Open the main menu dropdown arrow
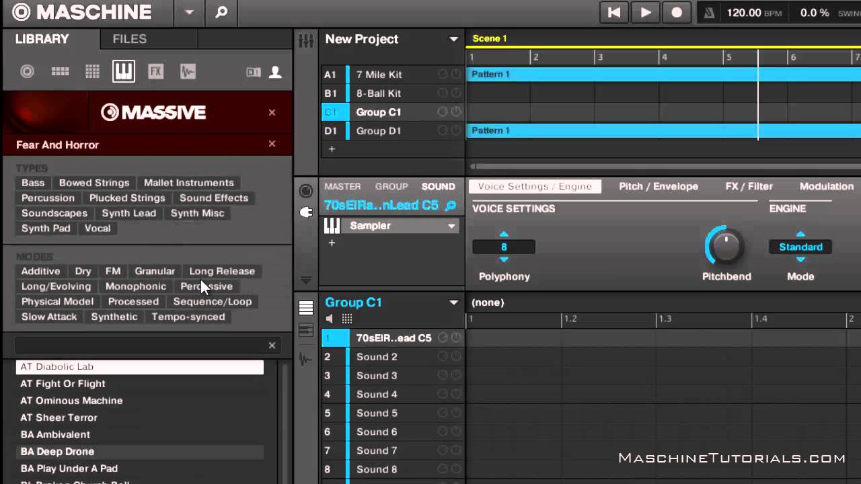 [189, 12]
